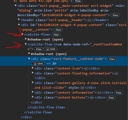Collapse the calcite-flow element
The width and height of the screenshot is (128, 120).
tap(22, 34)
